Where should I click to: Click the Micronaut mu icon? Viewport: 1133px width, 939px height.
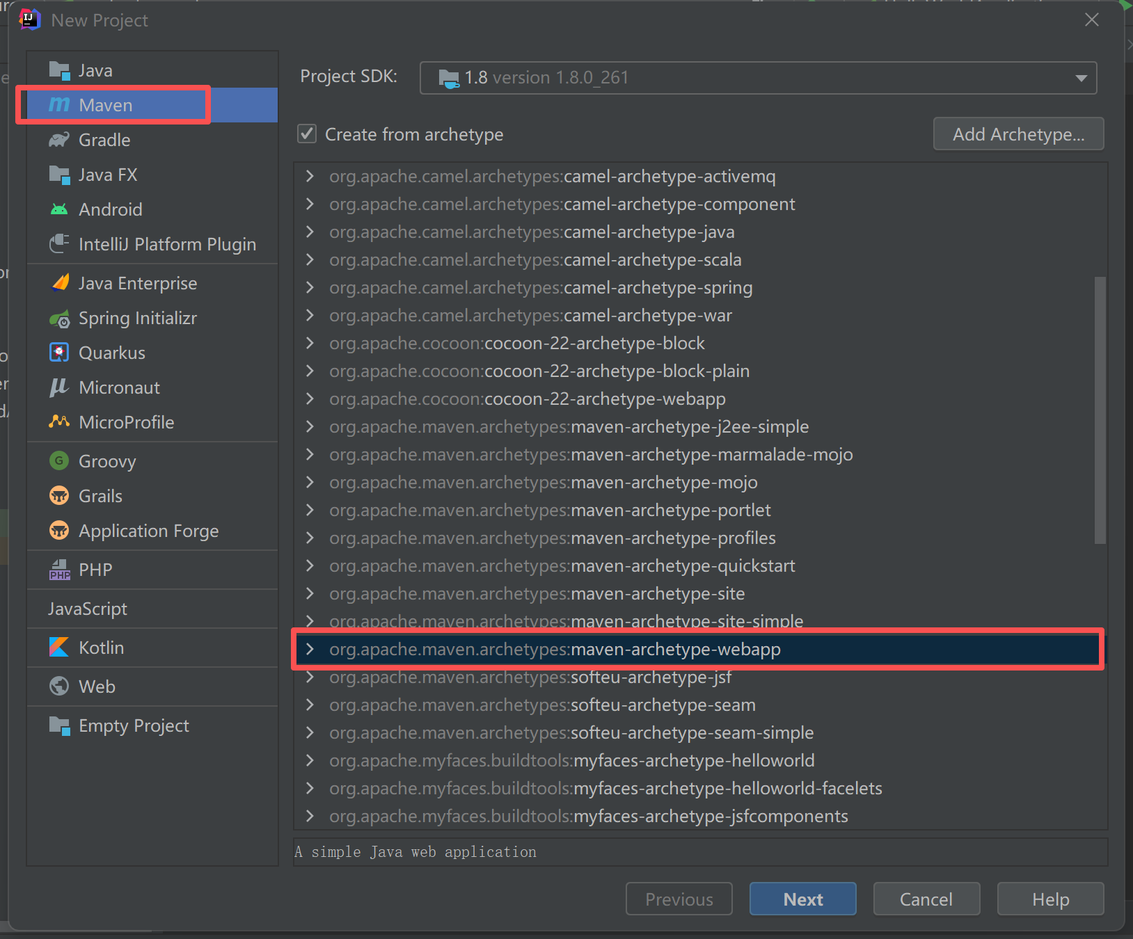pyautogui.click(x=59, y=387)
